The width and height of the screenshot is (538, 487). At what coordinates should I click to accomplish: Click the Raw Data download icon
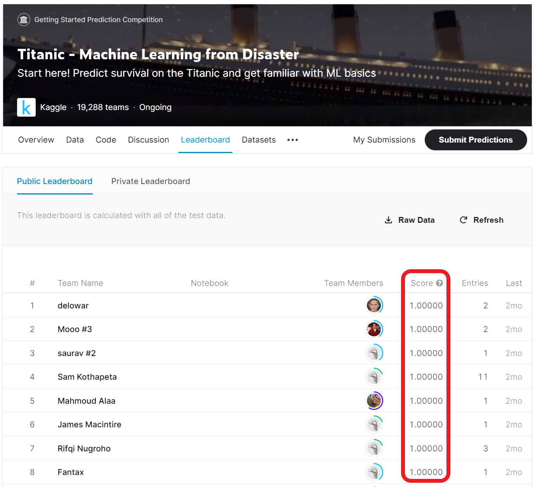click(x=388, y=220)
